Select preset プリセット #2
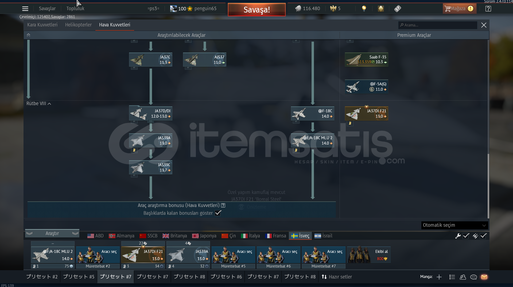513x287 pixels. click(x=42, y=277)
